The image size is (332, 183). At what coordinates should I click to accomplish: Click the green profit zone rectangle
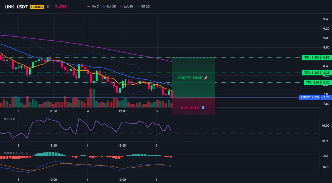click(193, 77)
